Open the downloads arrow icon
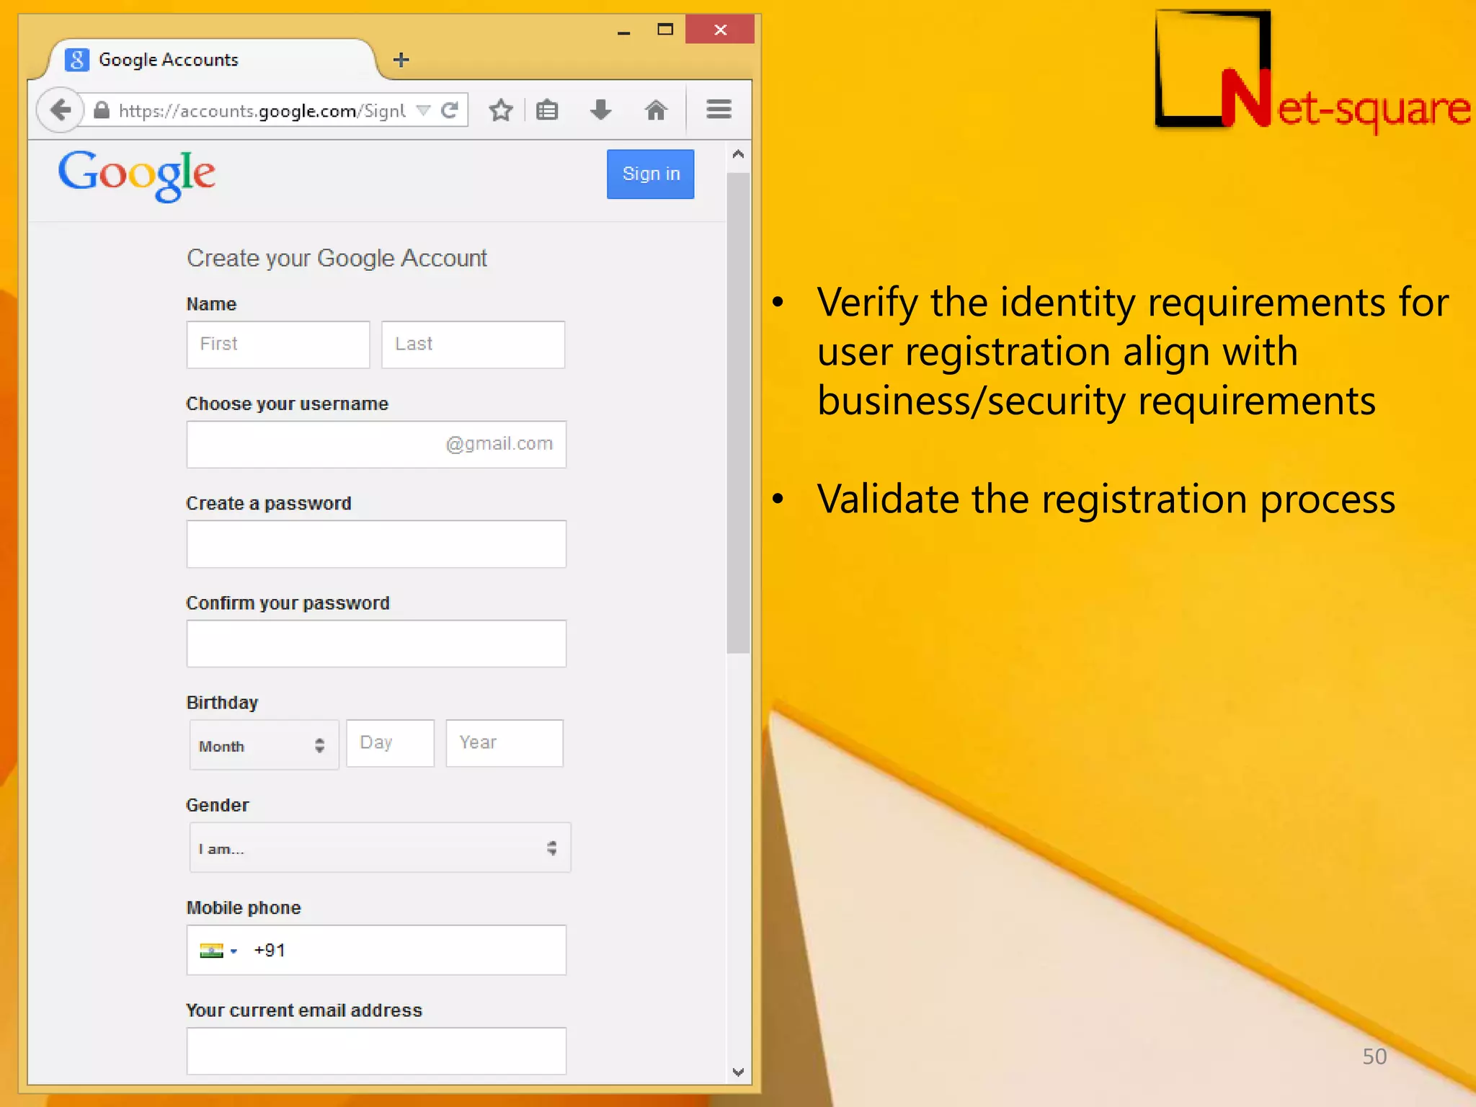 tap(600, 110)
